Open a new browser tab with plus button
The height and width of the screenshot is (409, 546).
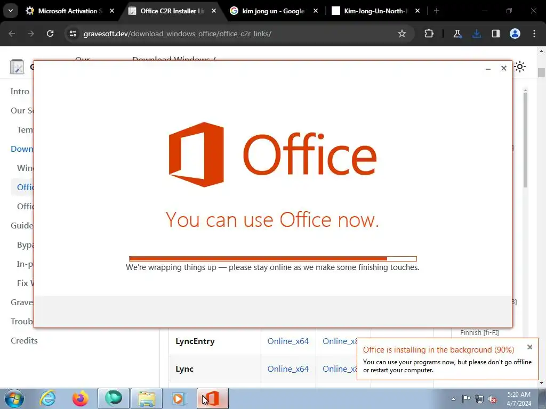pos(436,11)
